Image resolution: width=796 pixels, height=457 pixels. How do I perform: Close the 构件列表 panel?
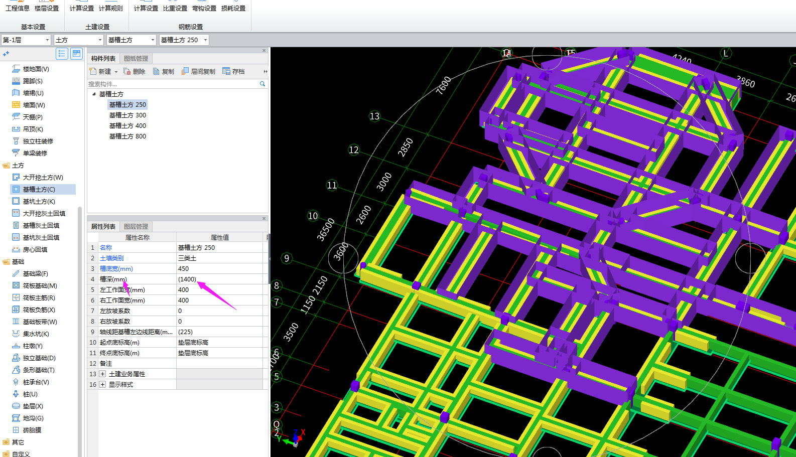(x=264, y=51)
